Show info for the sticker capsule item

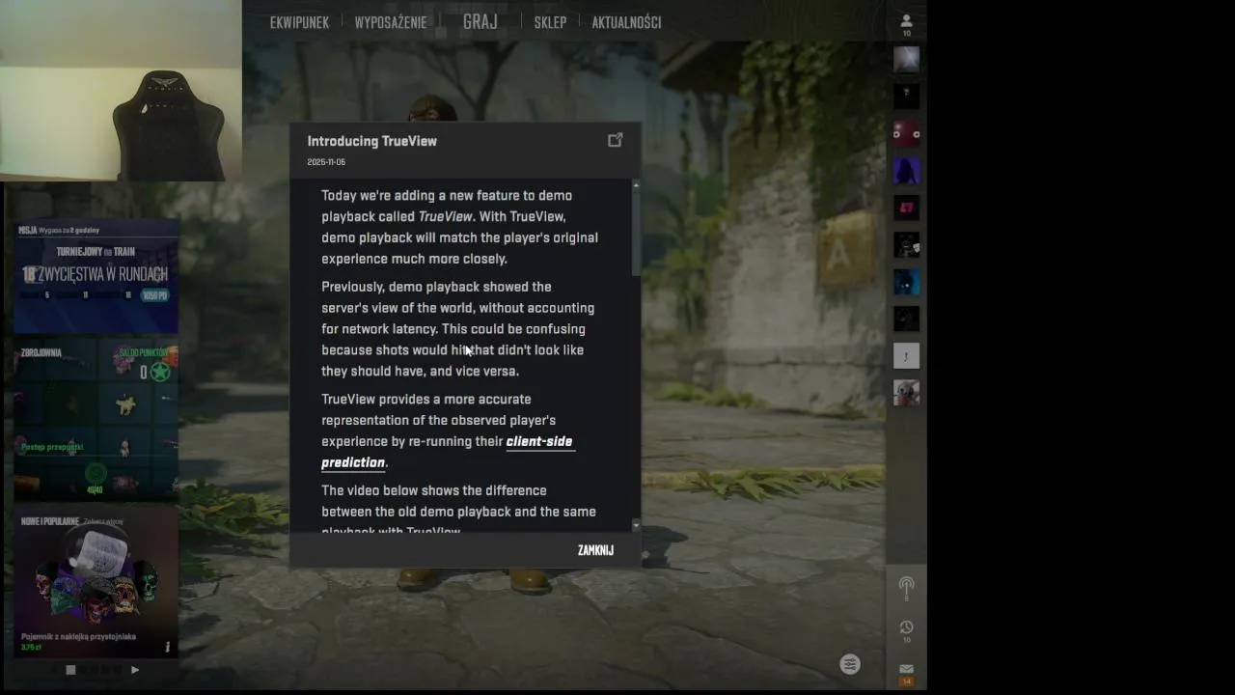point(167,647)
